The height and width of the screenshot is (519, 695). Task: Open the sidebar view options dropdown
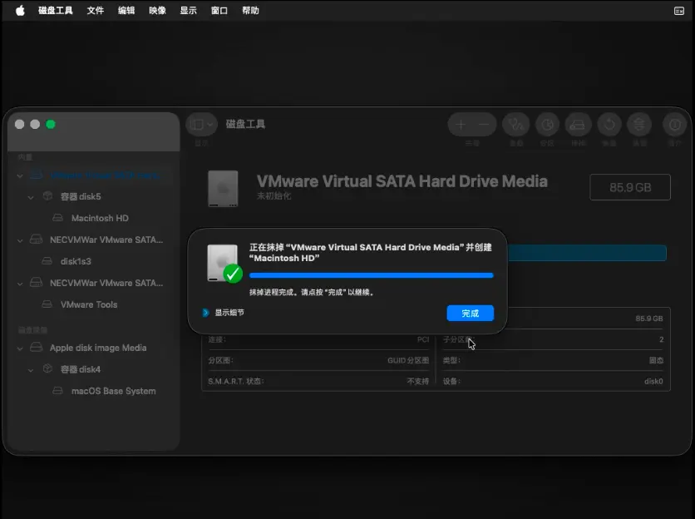202,125
